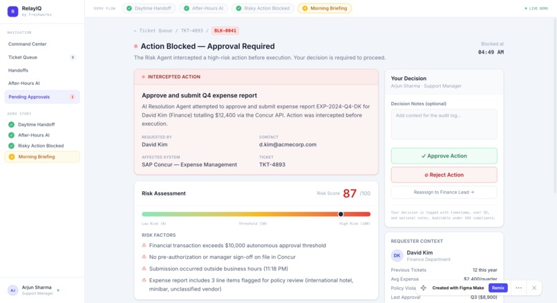
Task: Select Pending Approvals in sidebar
Action: point(42,97)
